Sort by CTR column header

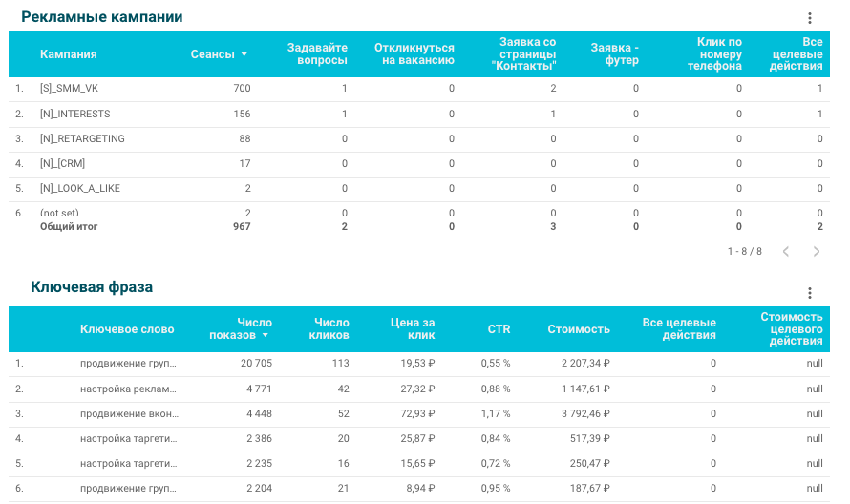click(x=499, y=329)
